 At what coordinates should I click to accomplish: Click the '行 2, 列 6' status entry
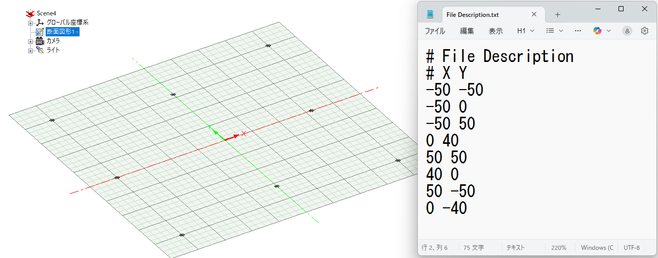pos(435,248)
